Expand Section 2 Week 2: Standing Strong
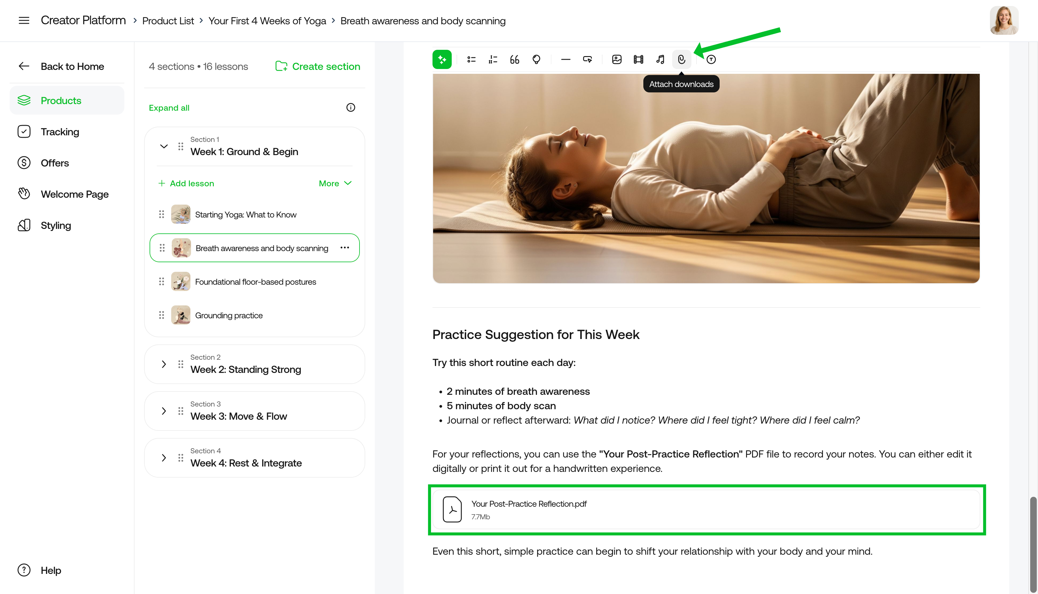 coord(164,364)
